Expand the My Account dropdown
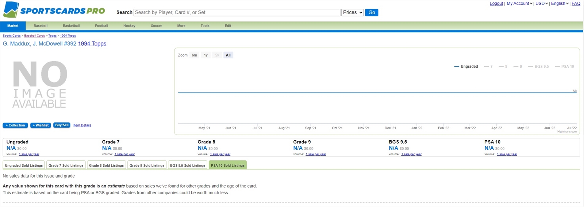This screenshot has width=584, height=207. click(519, 3)
